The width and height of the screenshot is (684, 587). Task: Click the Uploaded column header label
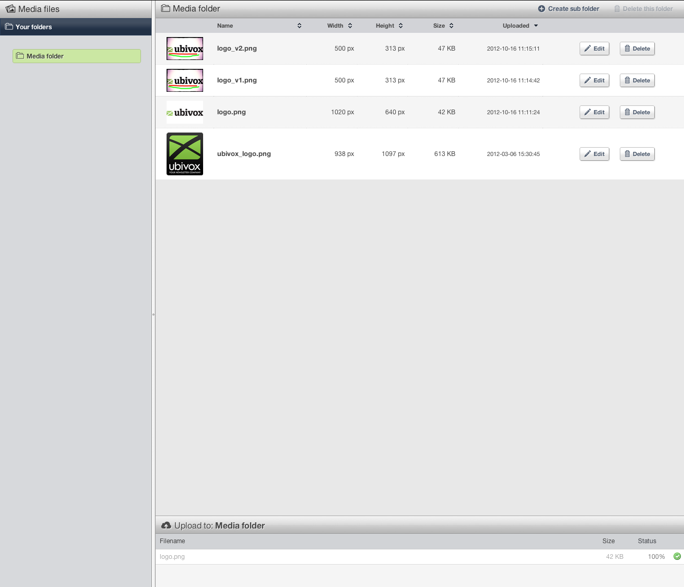(x=516, y=26)
